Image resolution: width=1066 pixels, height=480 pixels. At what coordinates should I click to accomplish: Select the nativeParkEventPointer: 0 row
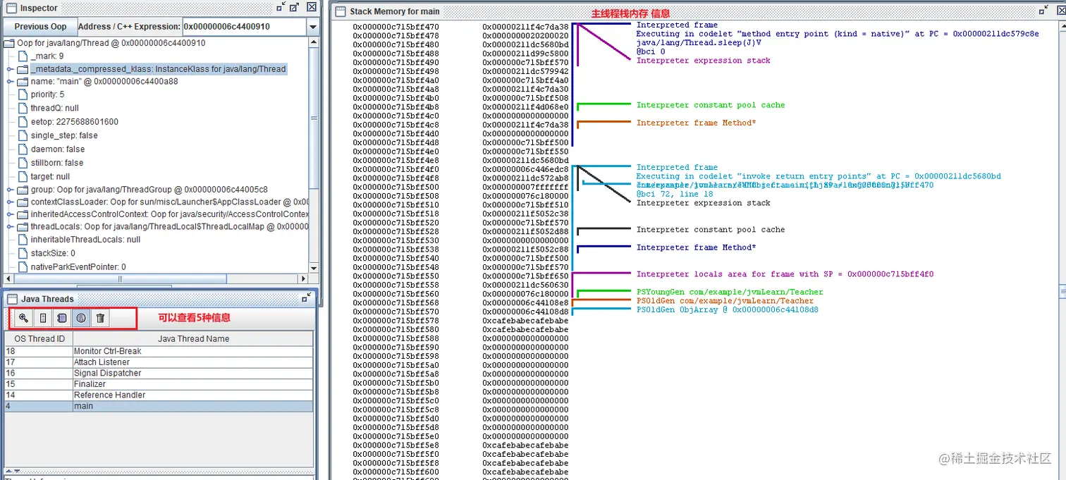click(78, 267)
